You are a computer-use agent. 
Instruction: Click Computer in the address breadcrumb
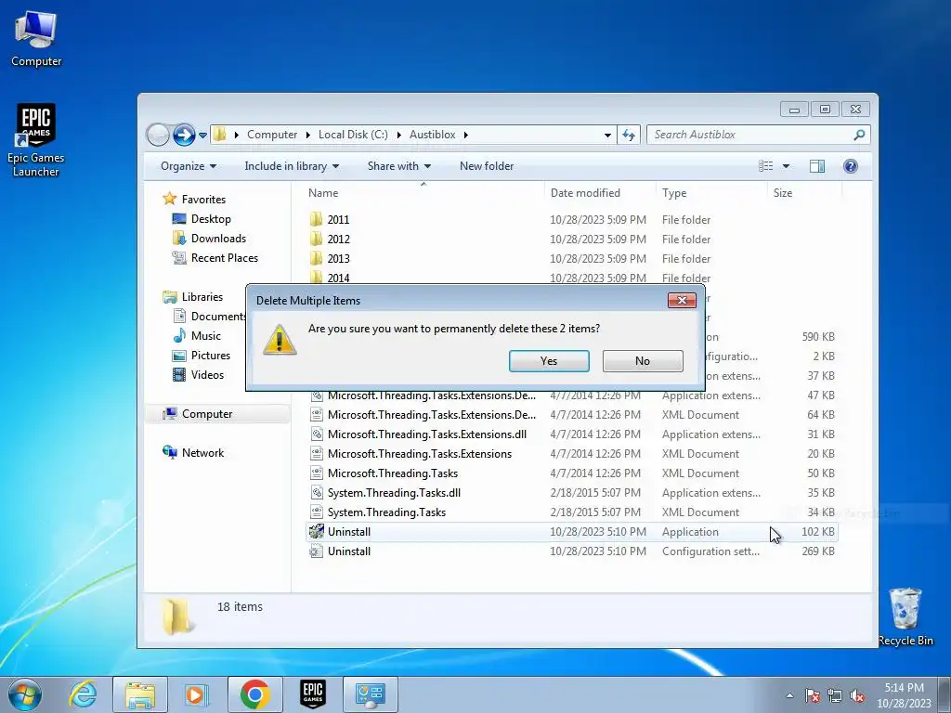click(272, 135)
